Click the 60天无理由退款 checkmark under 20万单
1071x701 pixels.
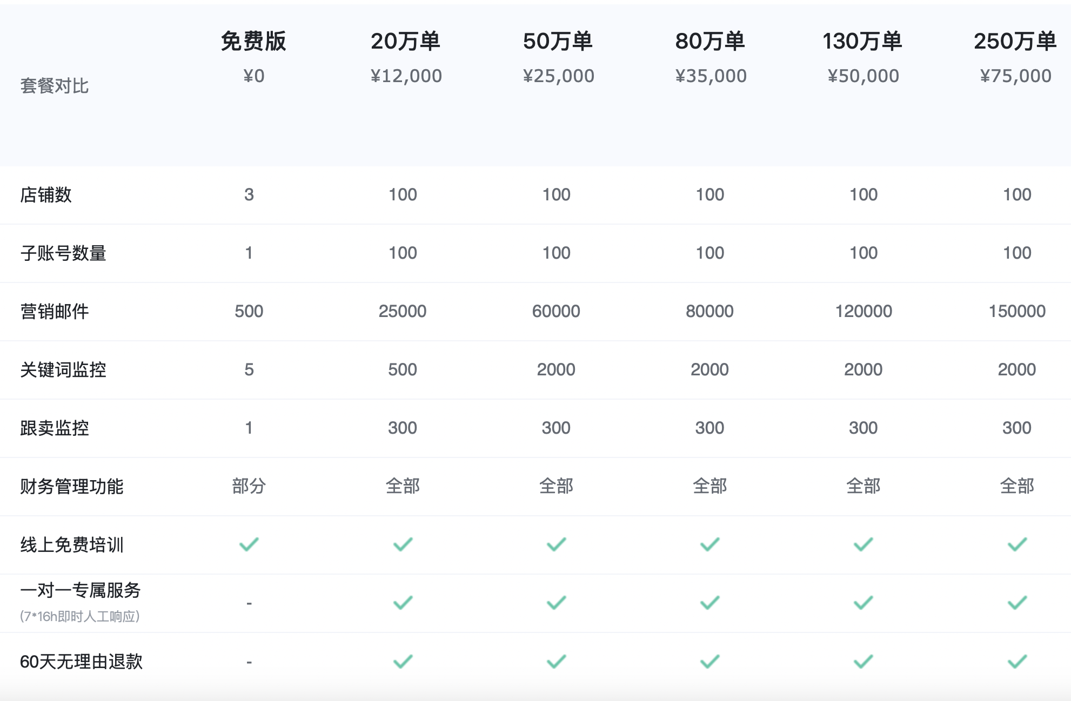pos(403,662)
